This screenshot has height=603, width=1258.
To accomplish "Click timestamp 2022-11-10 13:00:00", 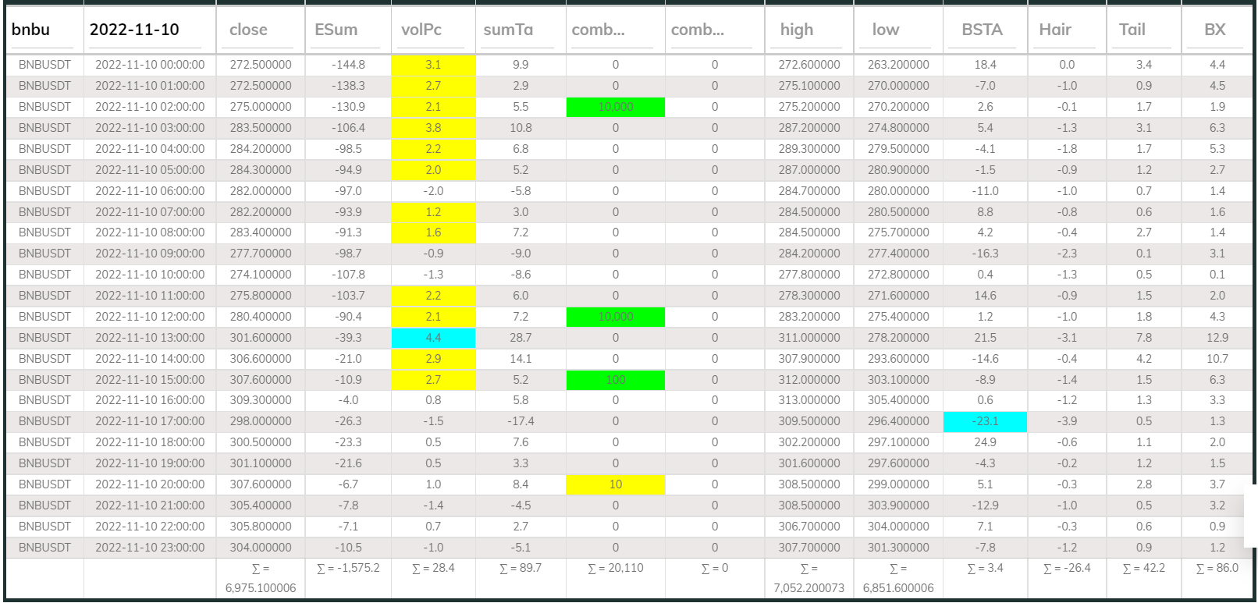I will click(150, 338).
